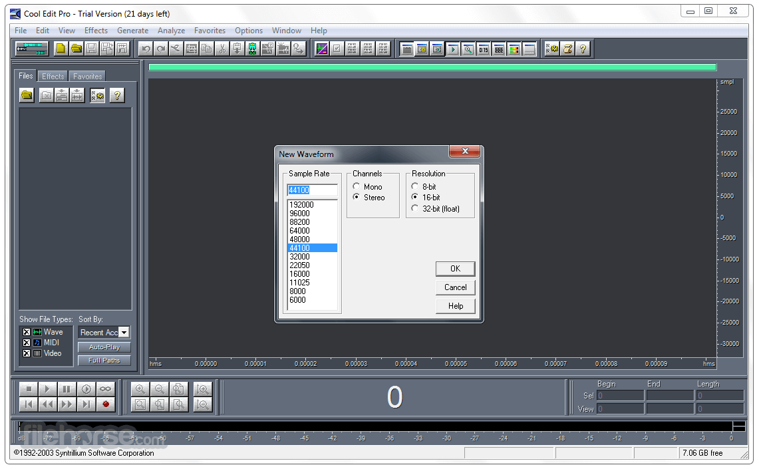This screenshot has height=469, width=759.
Task: Click the Sel Begin time field
Action: [621, 395]
